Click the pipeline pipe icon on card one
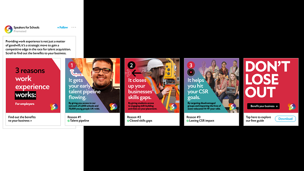The height and width of the screenshot is (171, 304). click(x=76, y=73)
